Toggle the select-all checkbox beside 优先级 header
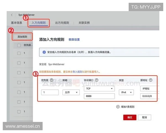This screenshot has width=166, height=133. (19, 45)
